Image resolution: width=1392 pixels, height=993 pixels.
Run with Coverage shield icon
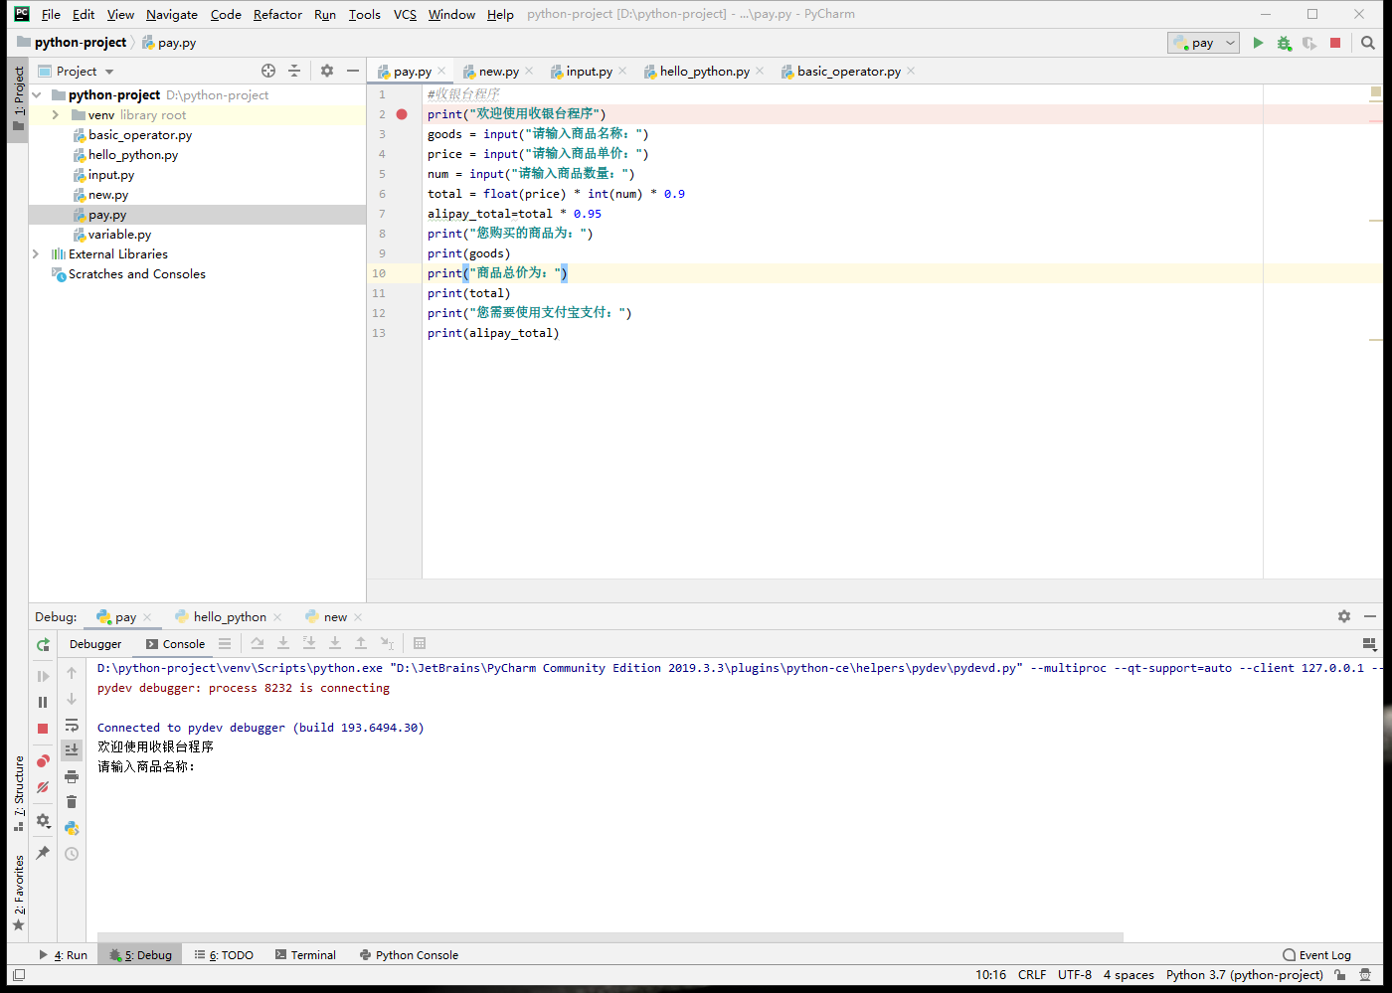pos(1309,43)
